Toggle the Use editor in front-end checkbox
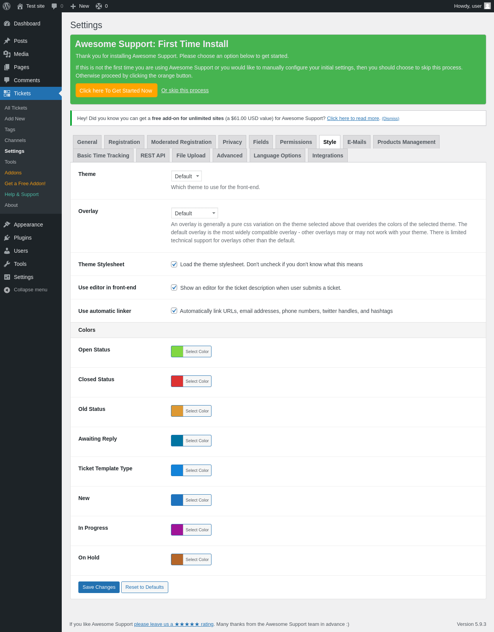494x632 pixels. coord(174,287)
